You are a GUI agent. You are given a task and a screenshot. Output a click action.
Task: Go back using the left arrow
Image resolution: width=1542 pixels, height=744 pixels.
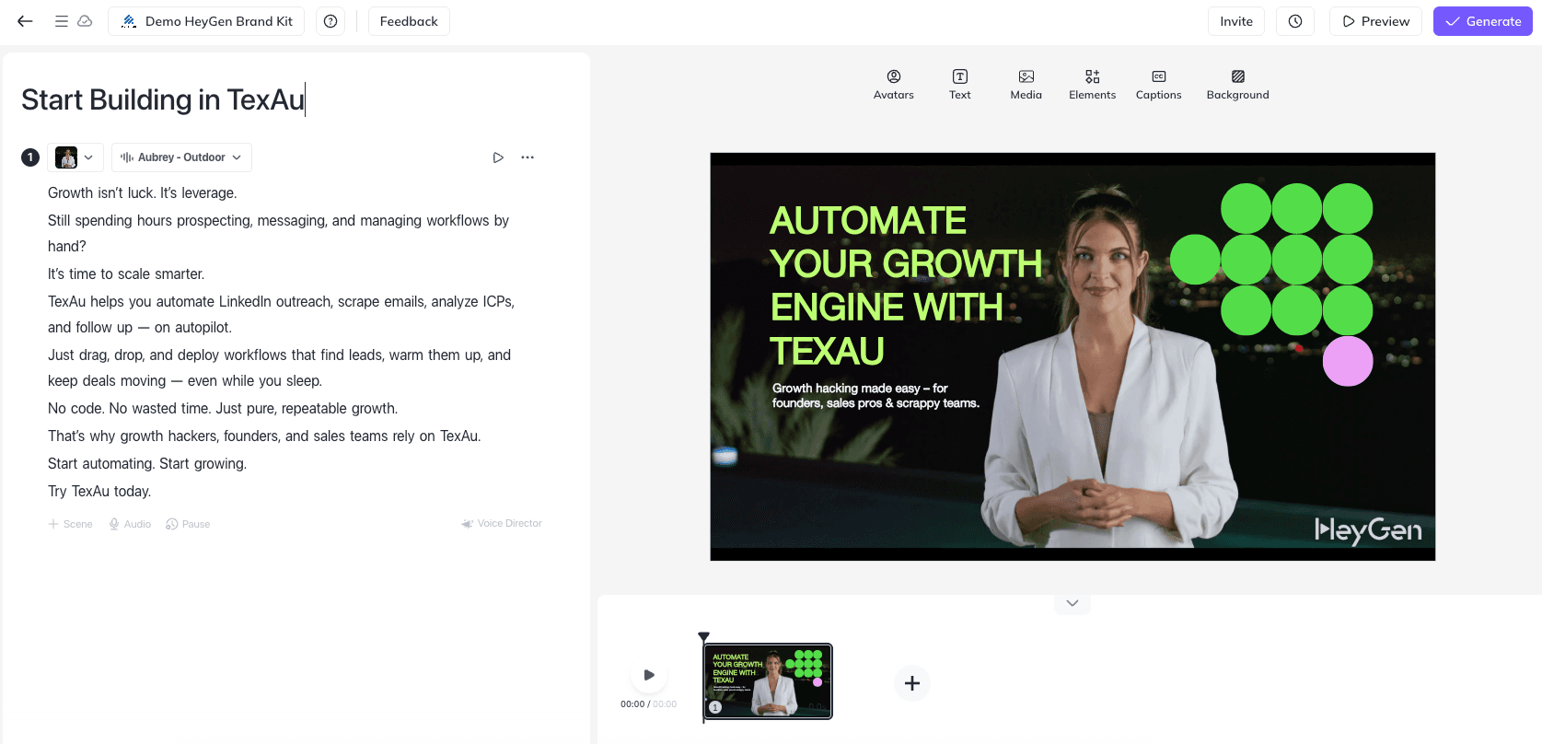point(25,21)
